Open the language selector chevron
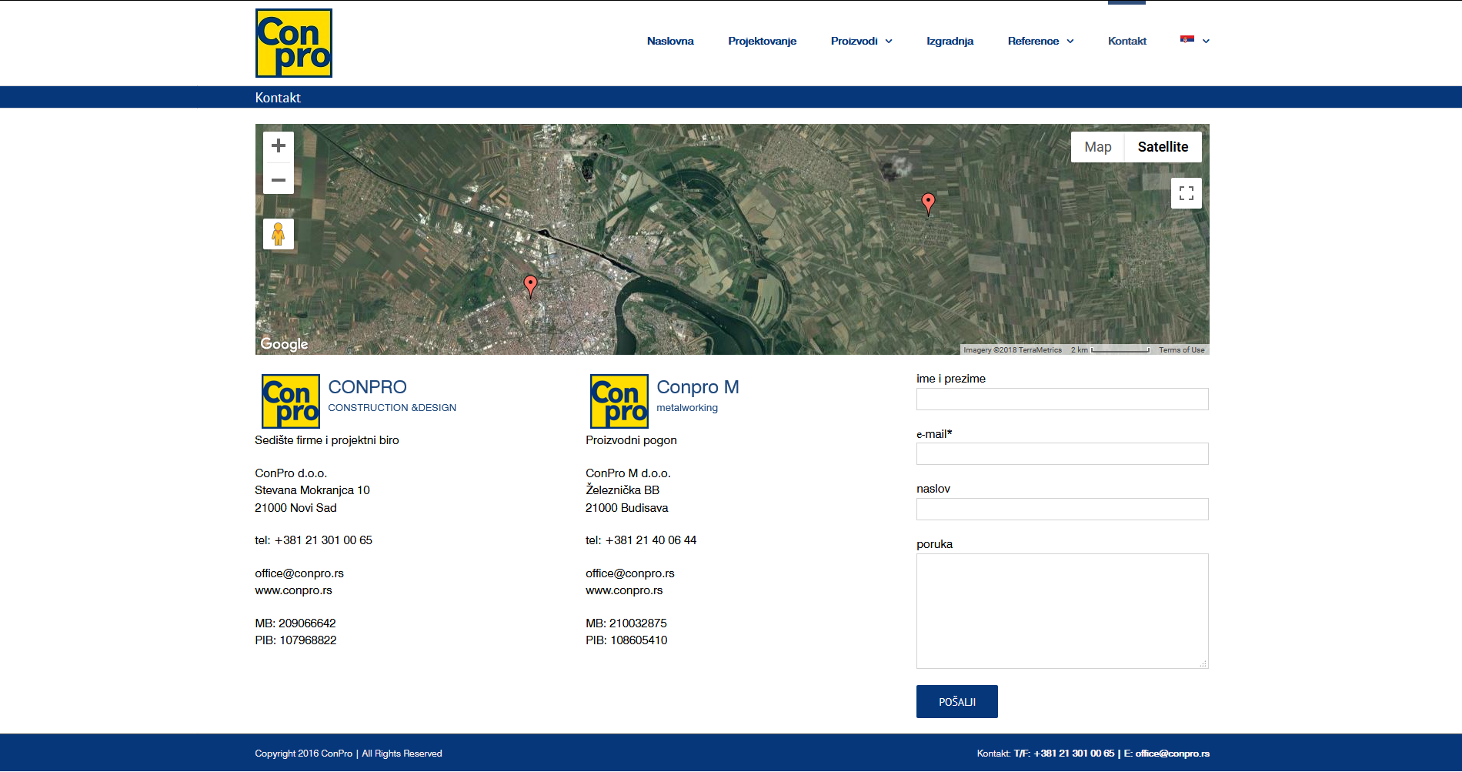The height and width of the screenshot is (772, 1462). tap(1206, 42)
